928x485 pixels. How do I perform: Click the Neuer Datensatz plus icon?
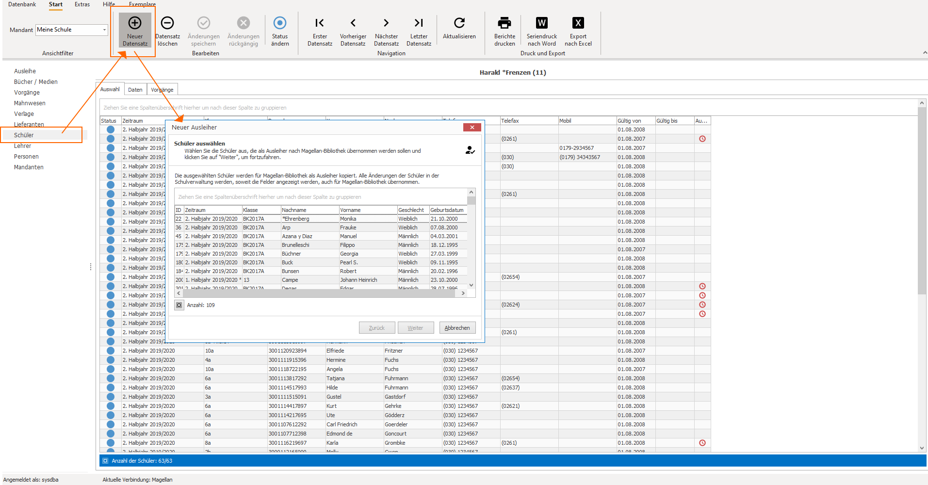[x=135, y=23]
